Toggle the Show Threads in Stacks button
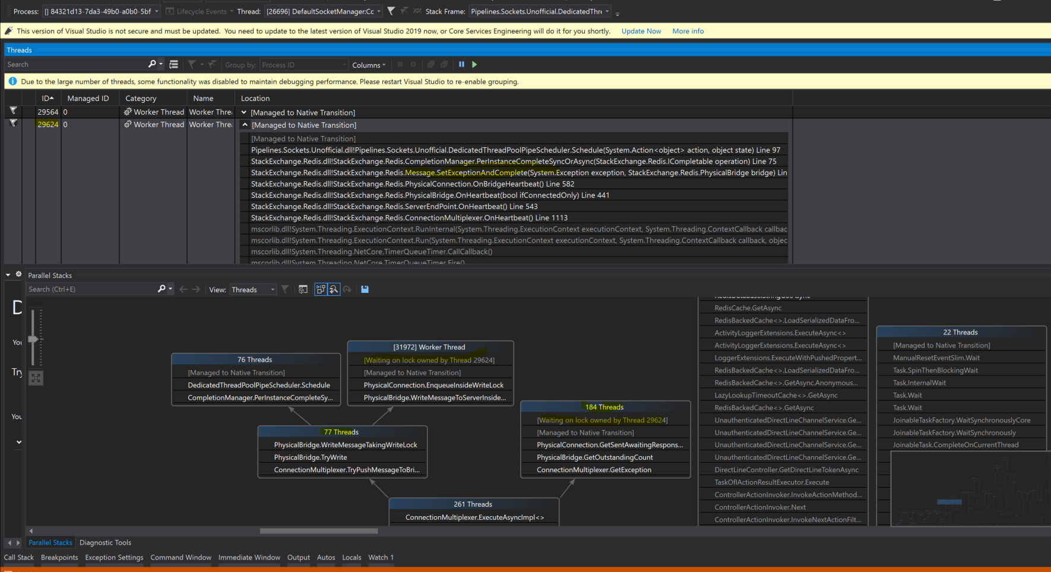Viewport: 1051px width, 572px height. [321, 289]
